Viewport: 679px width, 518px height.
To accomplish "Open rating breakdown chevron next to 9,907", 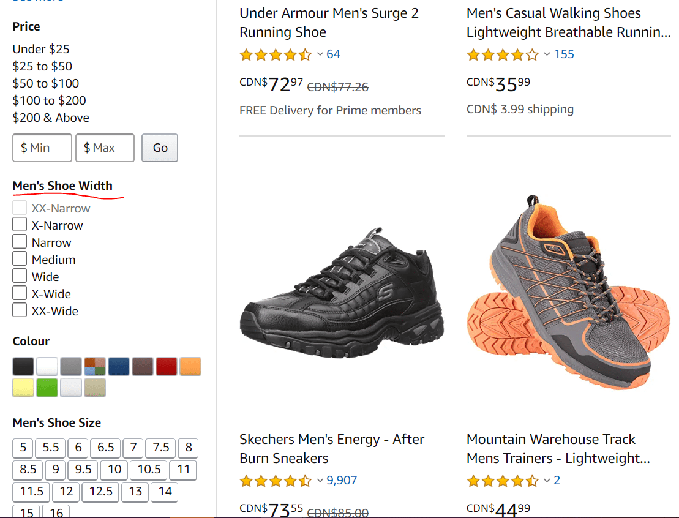I will click(x=320, y=481).
